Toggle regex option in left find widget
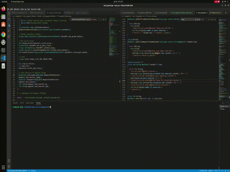The image size is (230, 172). [x=90, y=19]
